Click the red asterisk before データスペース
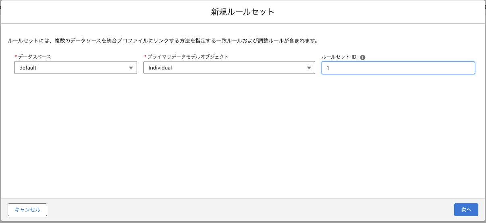Screen dimensions: 486x223 tap(16, 57)
